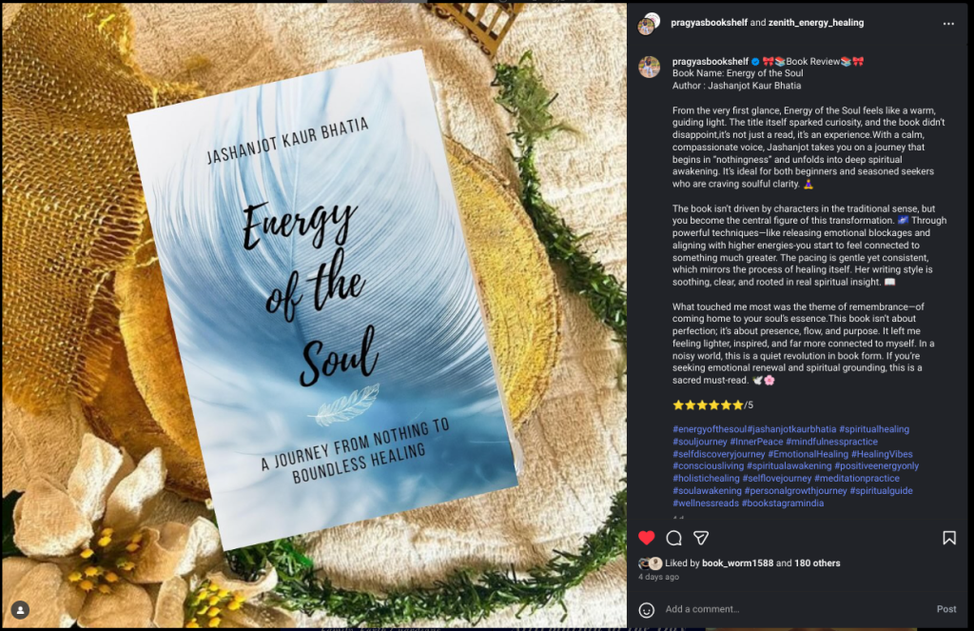Open zenith_energy_healing profile link
The width and height of the screenshot is (974, 631).
tap(815, 23)
